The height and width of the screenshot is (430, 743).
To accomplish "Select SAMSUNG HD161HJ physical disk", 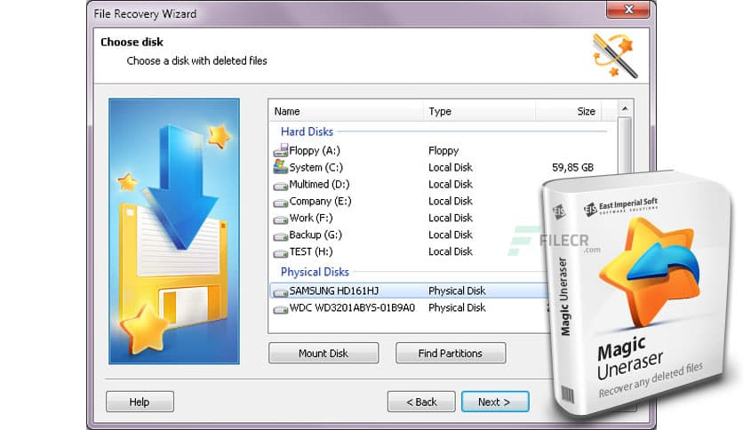I will click(334, 291).
